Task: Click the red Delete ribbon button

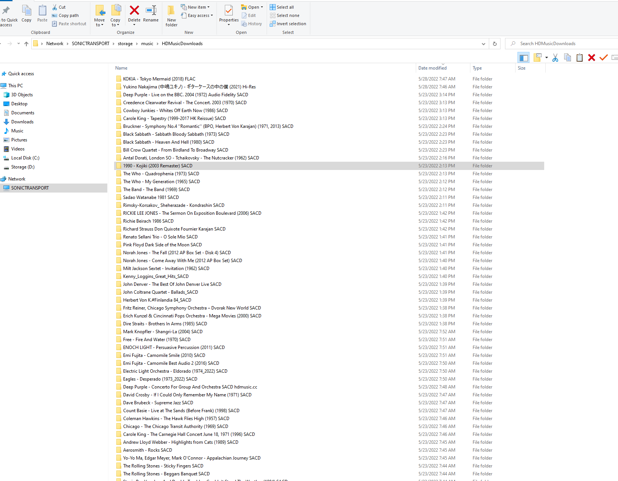Action: pos(134,15)
